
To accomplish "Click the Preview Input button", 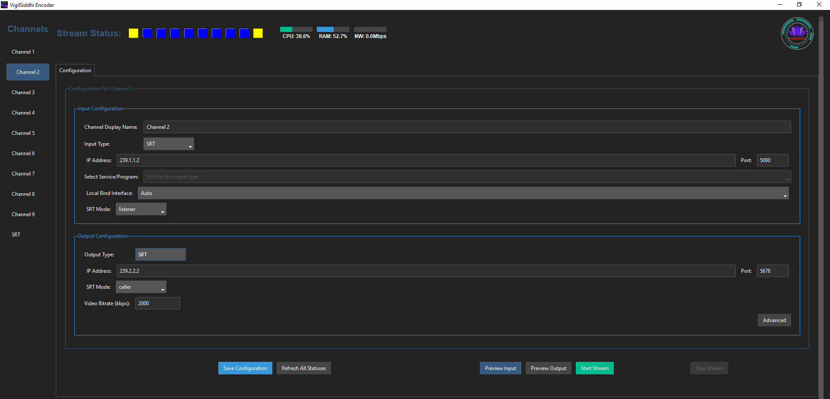I will [500, 368].
